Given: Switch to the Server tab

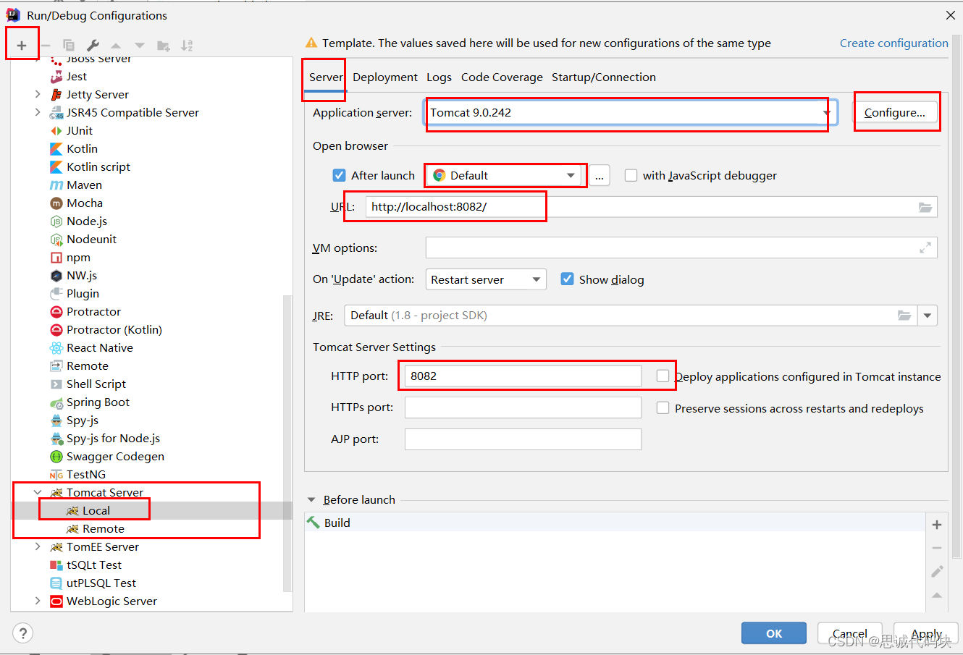Looking at the screenshot, I should [x=326, y=77].
